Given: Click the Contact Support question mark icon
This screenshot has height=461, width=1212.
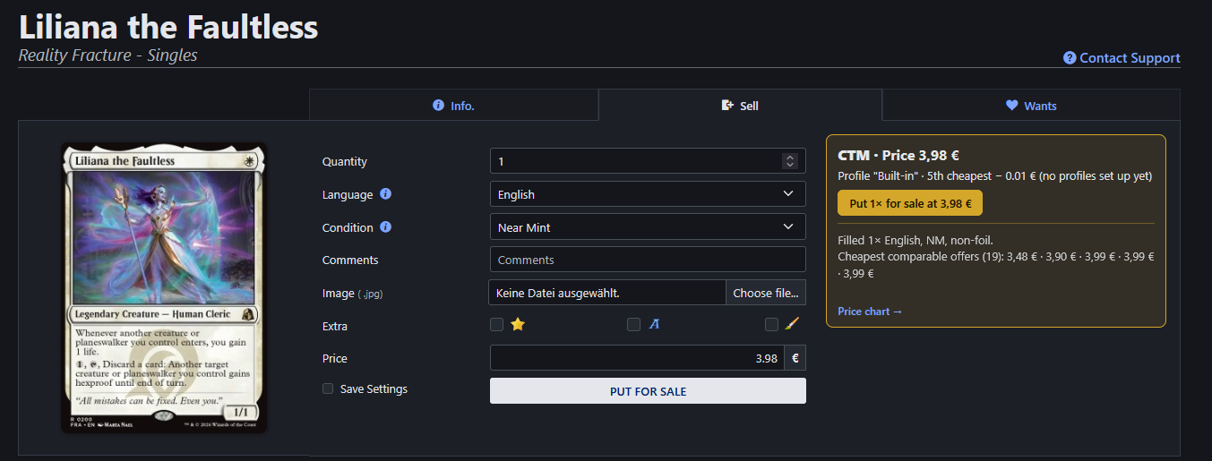Looking at the screenshot, I should tap(1070, 58).
